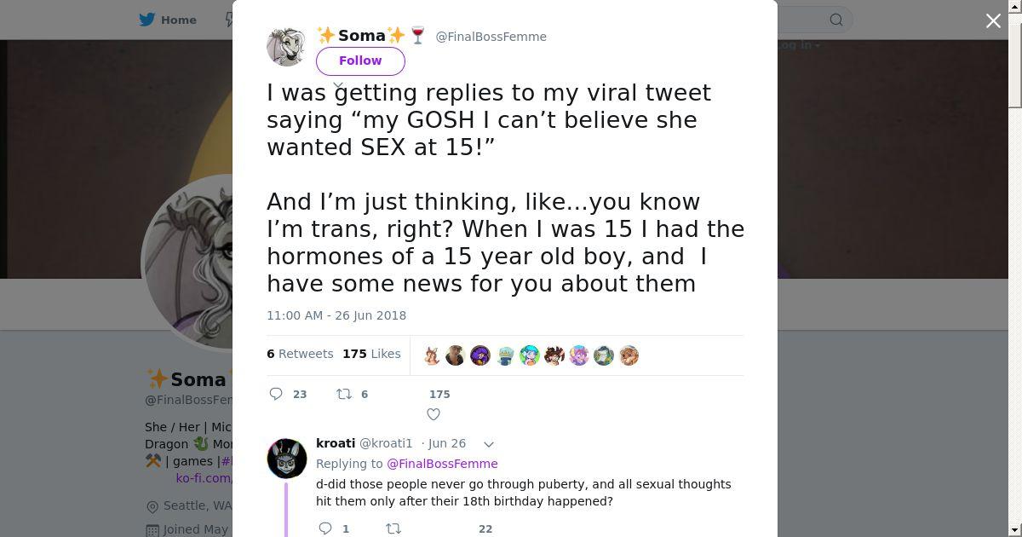Viewport: 1022px width, 537px height.
Task: Close the tweet overlay with the X
Action: (993, 20)
